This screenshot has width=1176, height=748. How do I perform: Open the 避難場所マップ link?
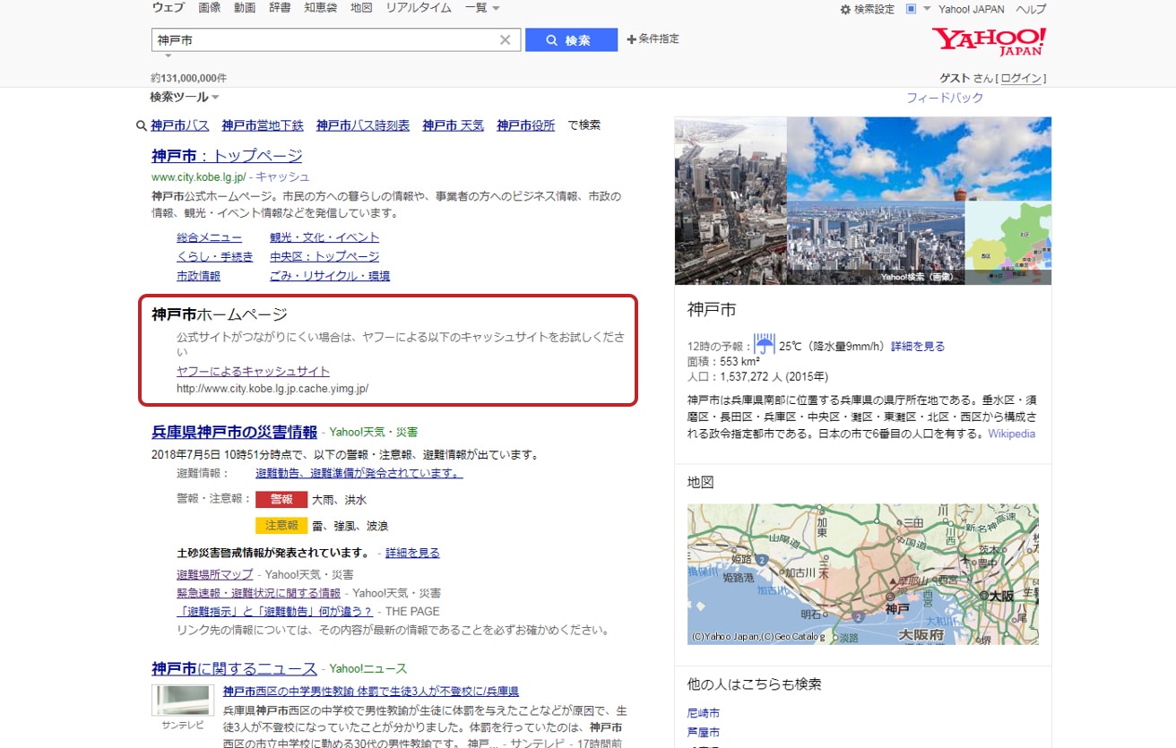pos(215,574)
